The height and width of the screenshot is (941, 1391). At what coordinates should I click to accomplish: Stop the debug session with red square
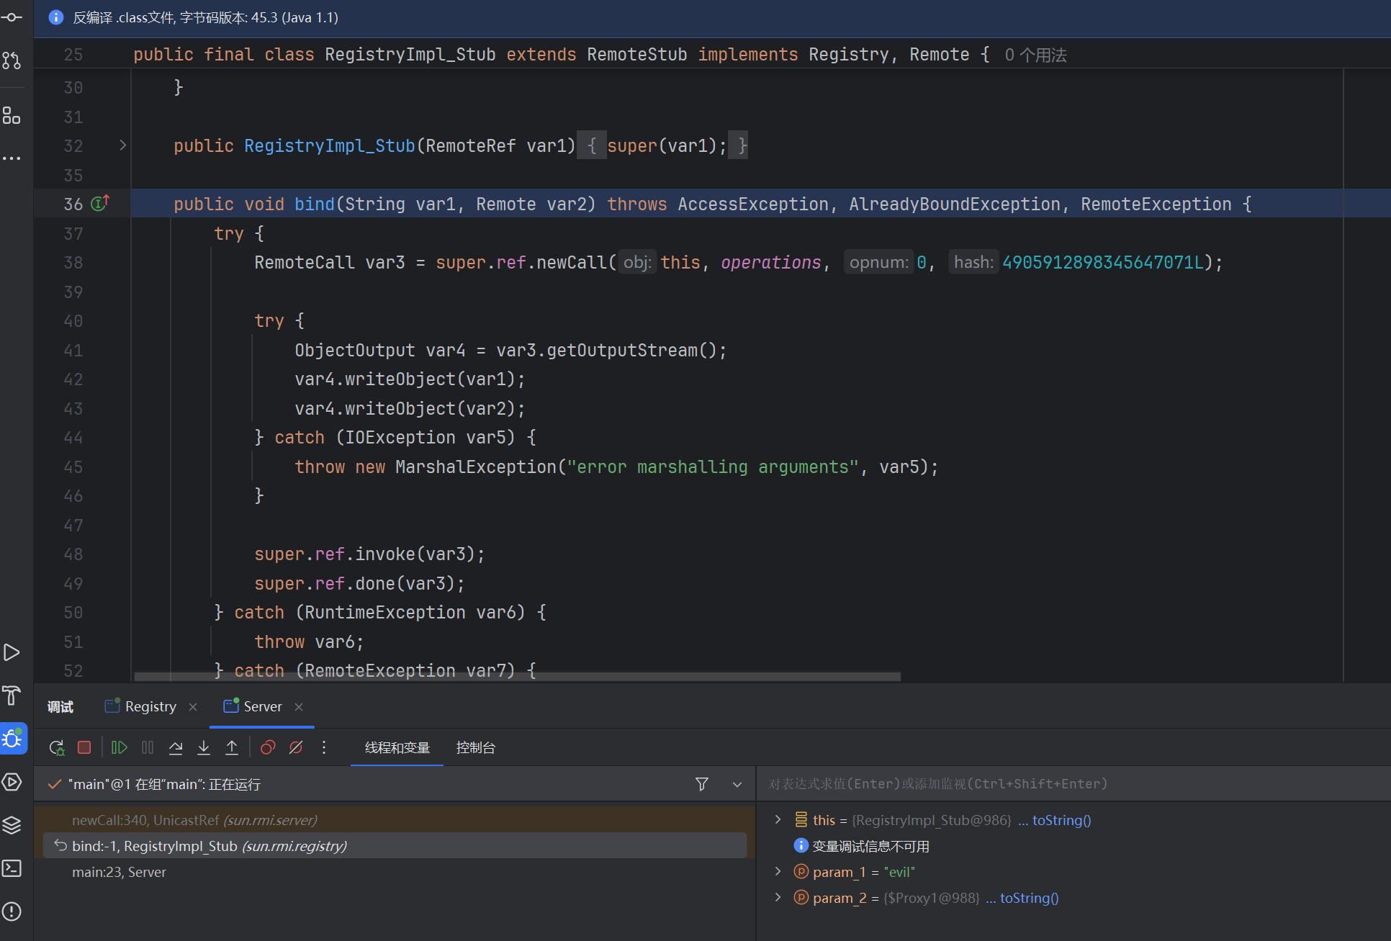point(84,747)
